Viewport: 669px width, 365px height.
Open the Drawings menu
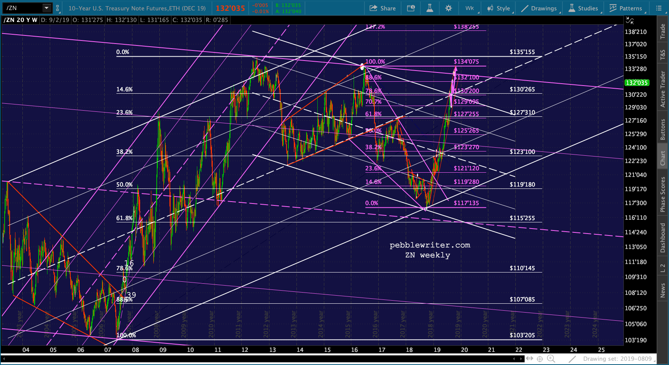click(539, 8)
